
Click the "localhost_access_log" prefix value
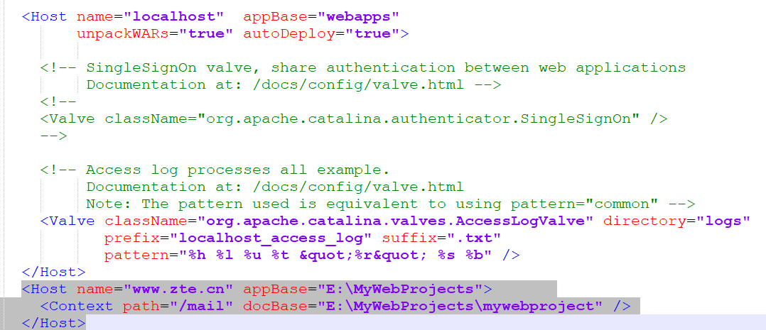coord(271,238)
